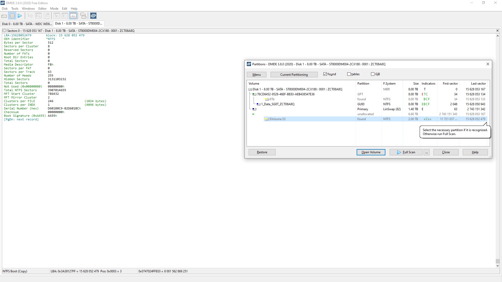Select the highlighted disk editor view icon

click(73, 16)
